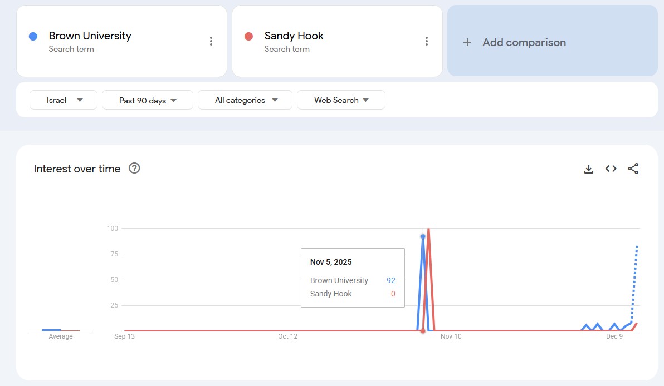Click the Nov 5 blue data point
This screenshot has width=664, height=386.
point(423,236)
